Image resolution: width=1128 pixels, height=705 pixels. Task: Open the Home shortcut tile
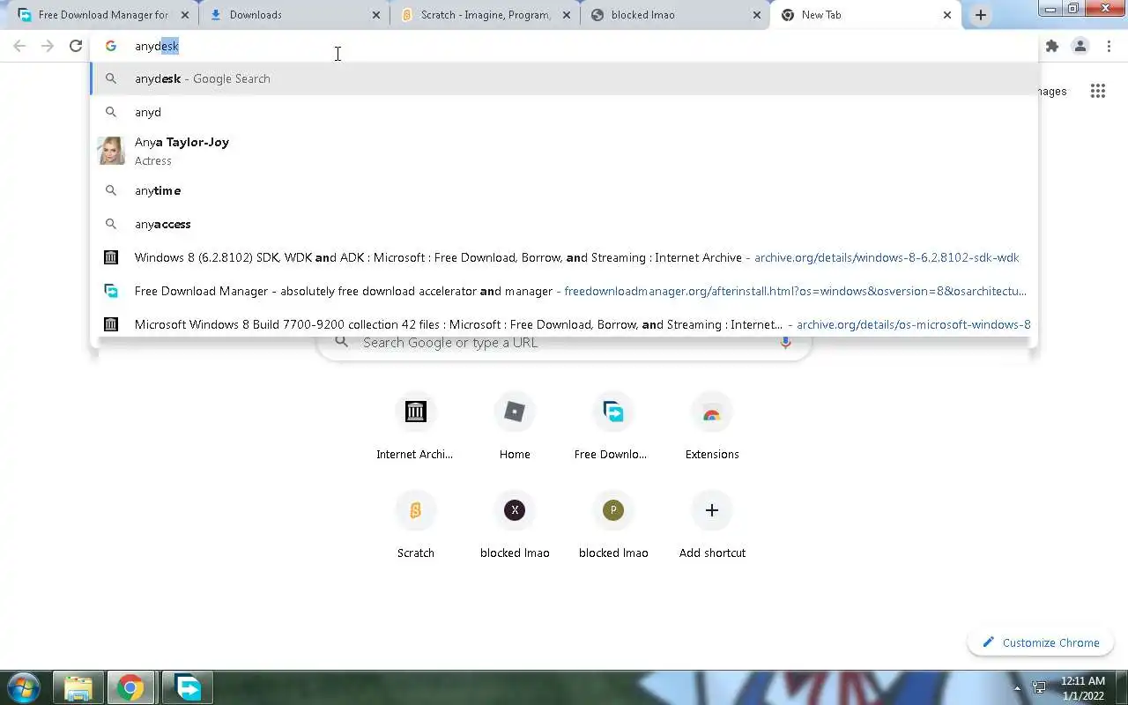[x=515, y=428]
